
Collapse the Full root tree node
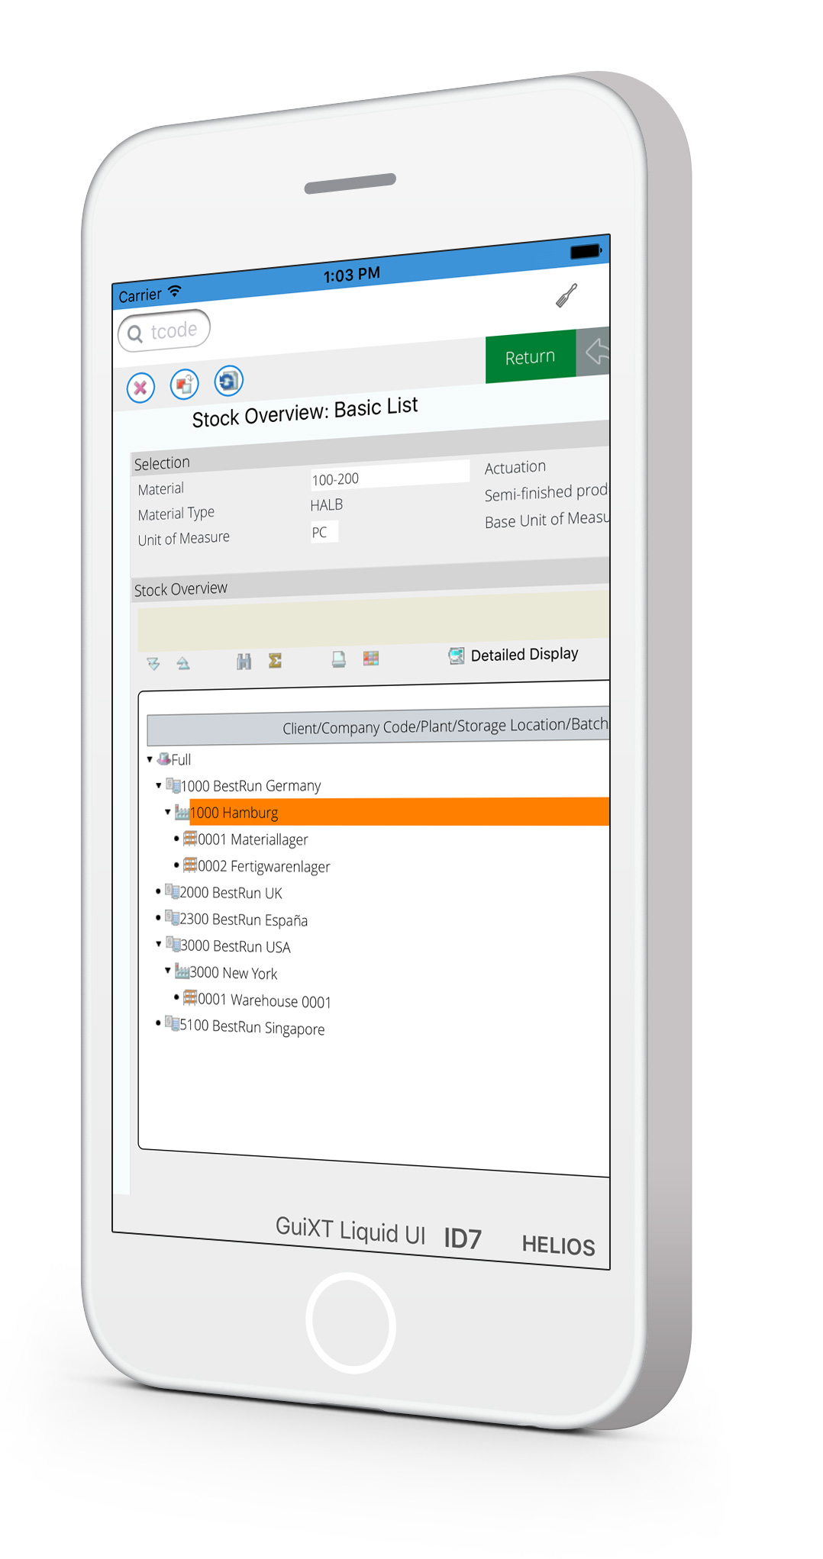(150, 759)
